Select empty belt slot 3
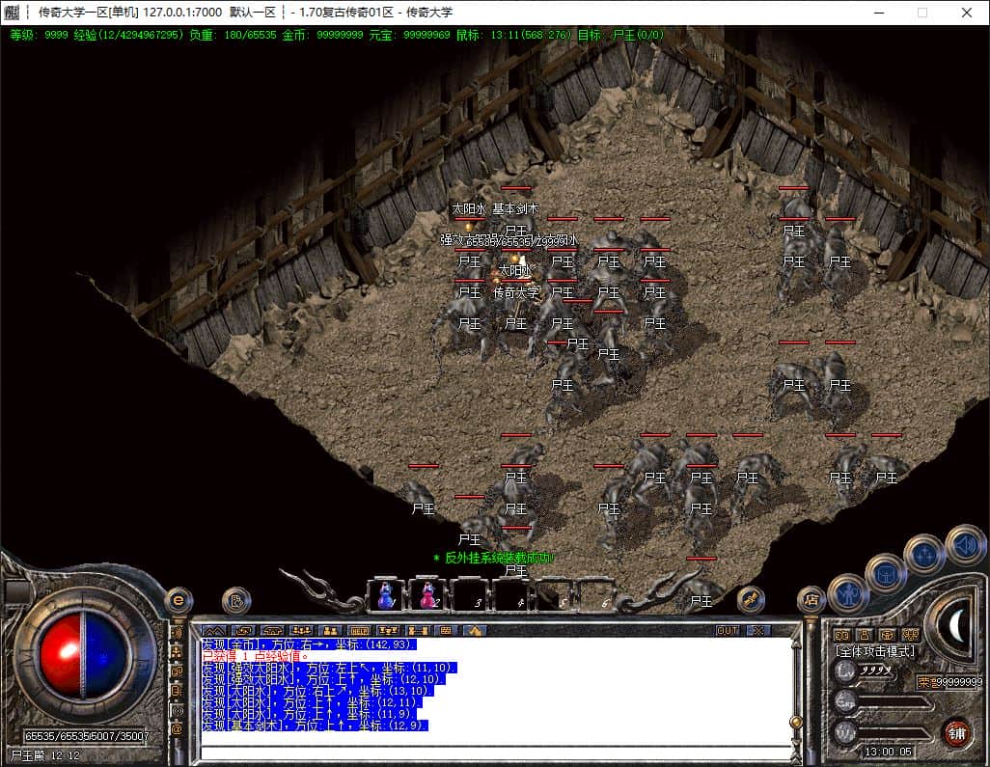990x767 pixels. click(x=471, y=594)
